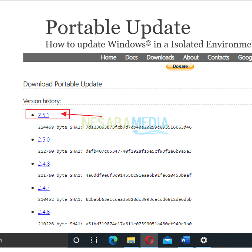Open Microsoft Word from the taskbar
252x252 pixels.
[x=186, y=240]
